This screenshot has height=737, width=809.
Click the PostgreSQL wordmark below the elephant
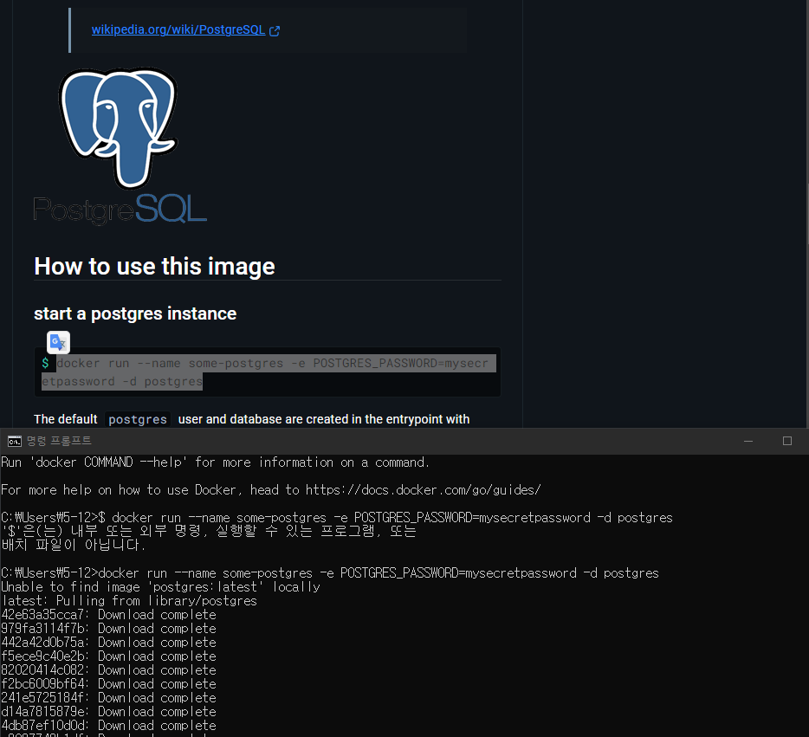point(120,210)
